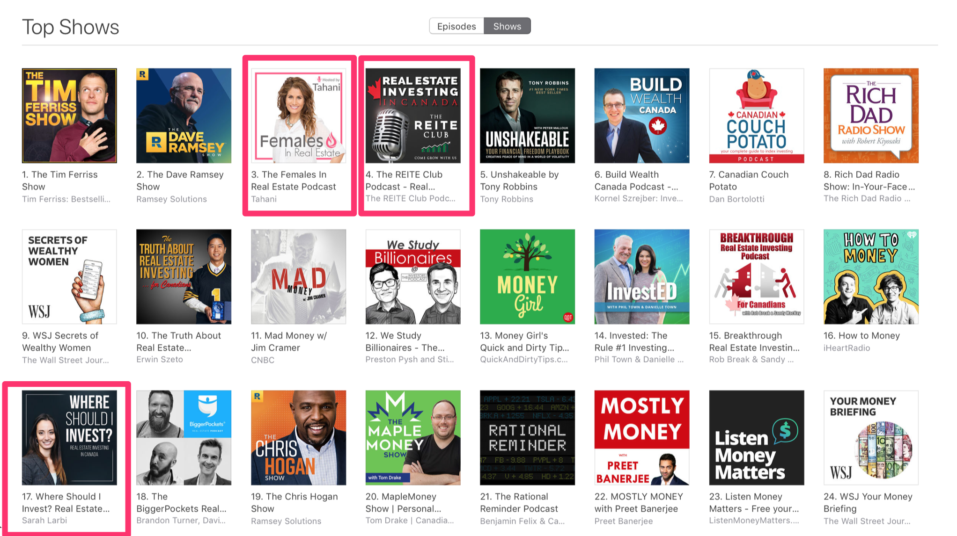
Task: Click author 'Tony Robbins'
Action: [507, 199]
